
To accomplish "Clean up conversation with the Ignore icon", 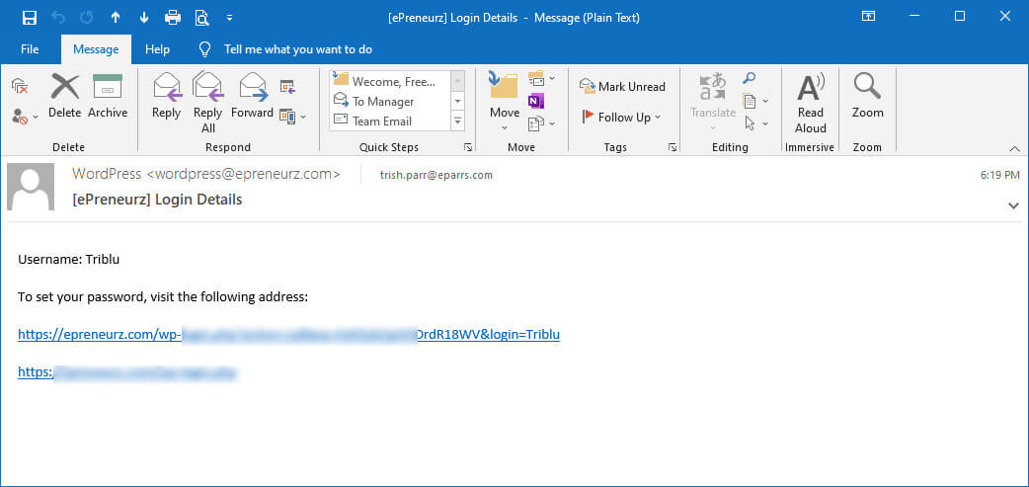I will 20,86.
